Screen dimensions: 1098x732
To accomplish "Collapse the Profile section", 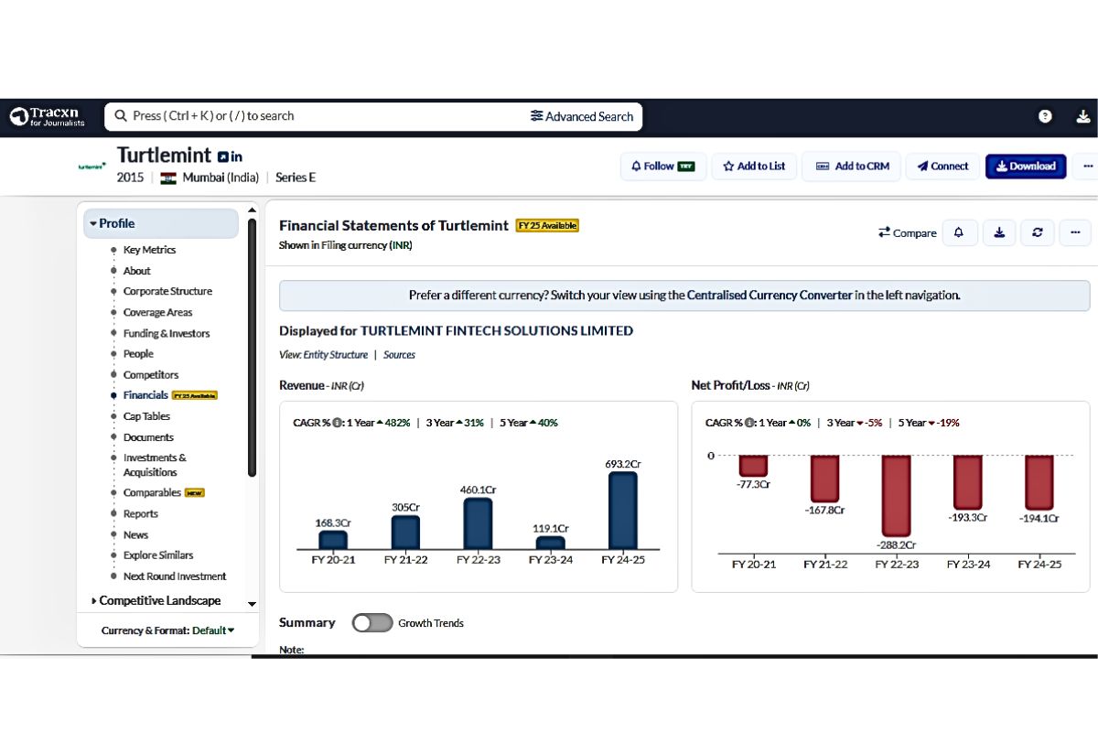I will click(161, 223).
